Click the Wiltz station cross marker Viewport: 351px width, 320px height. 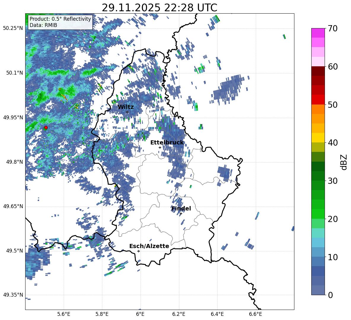click(x=127, y=112)
